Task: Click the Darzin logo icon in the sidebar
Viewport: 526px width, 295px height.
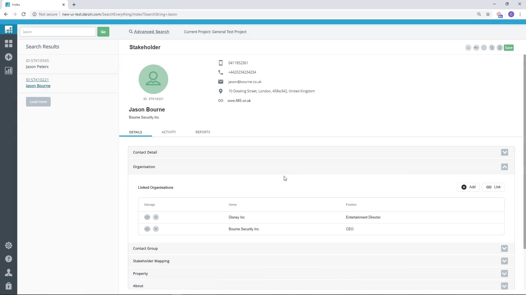Action: pyautogui.click(x=8, y=29)
